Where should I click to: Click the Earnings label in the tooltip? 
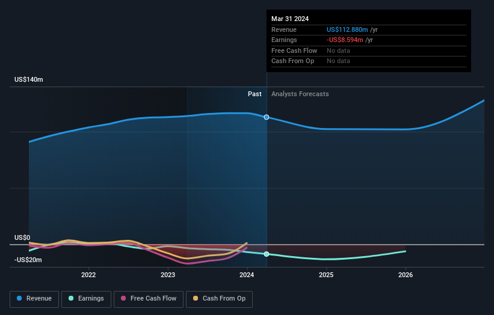tap(284, 40)
